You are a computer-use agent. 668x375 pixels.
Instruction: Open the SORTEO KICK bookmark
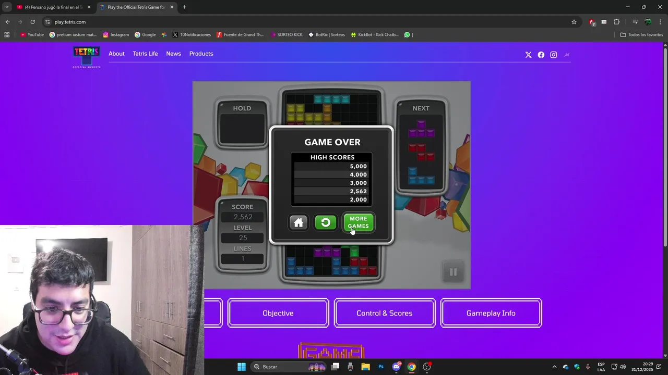tap(287, 35)
